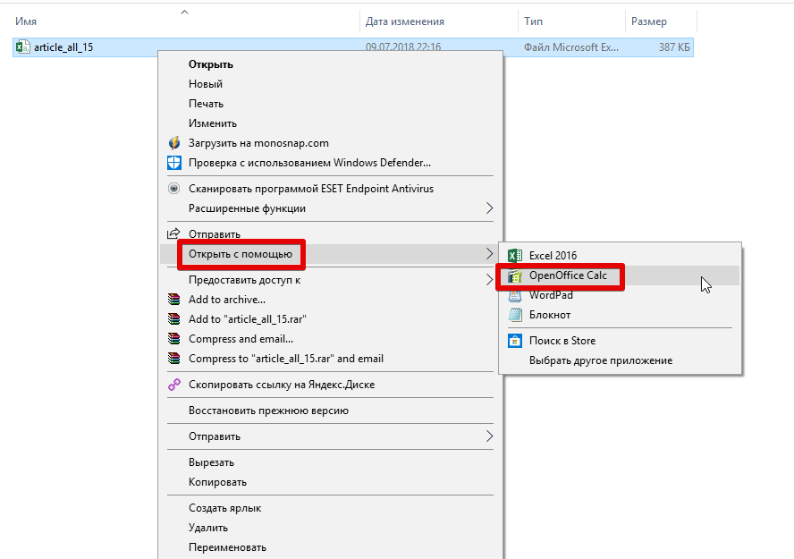Select the article_all_15 file name

pos(63,47)
